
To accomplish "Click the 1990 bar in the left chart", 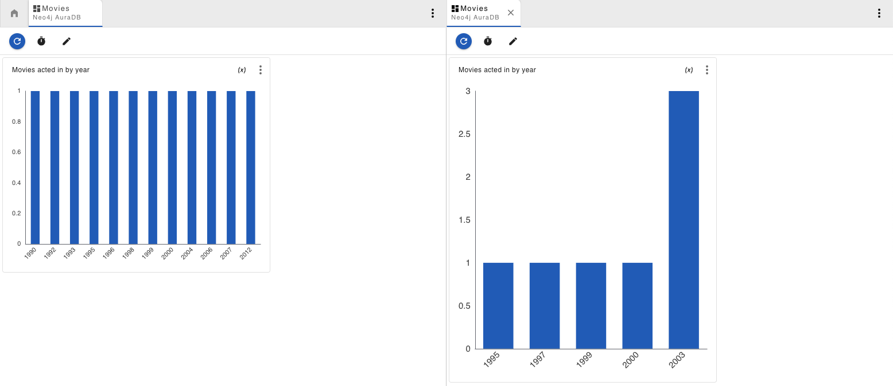I will point(35,167).
